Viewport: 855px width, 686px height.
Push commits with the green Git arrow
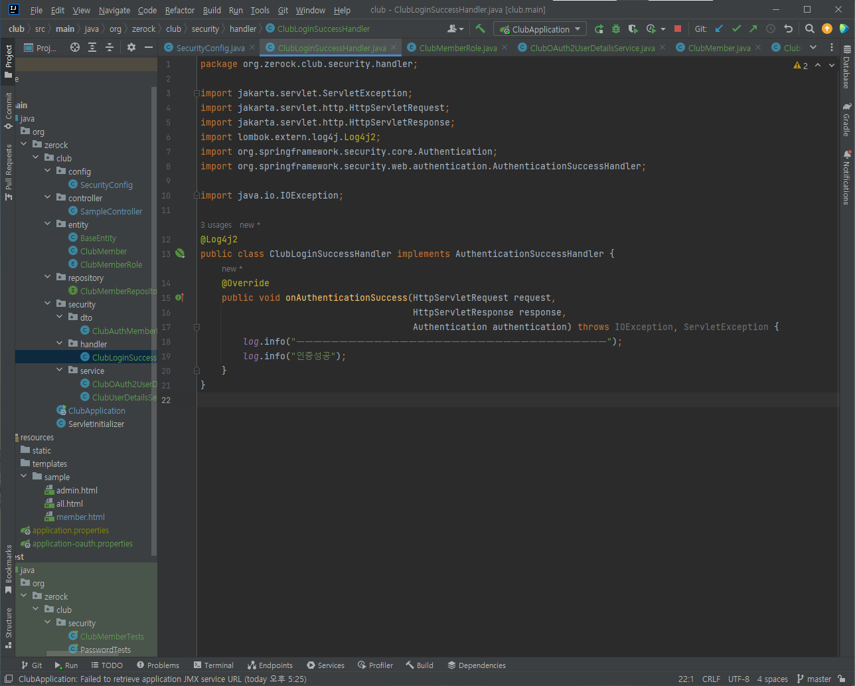coord(753,29)
